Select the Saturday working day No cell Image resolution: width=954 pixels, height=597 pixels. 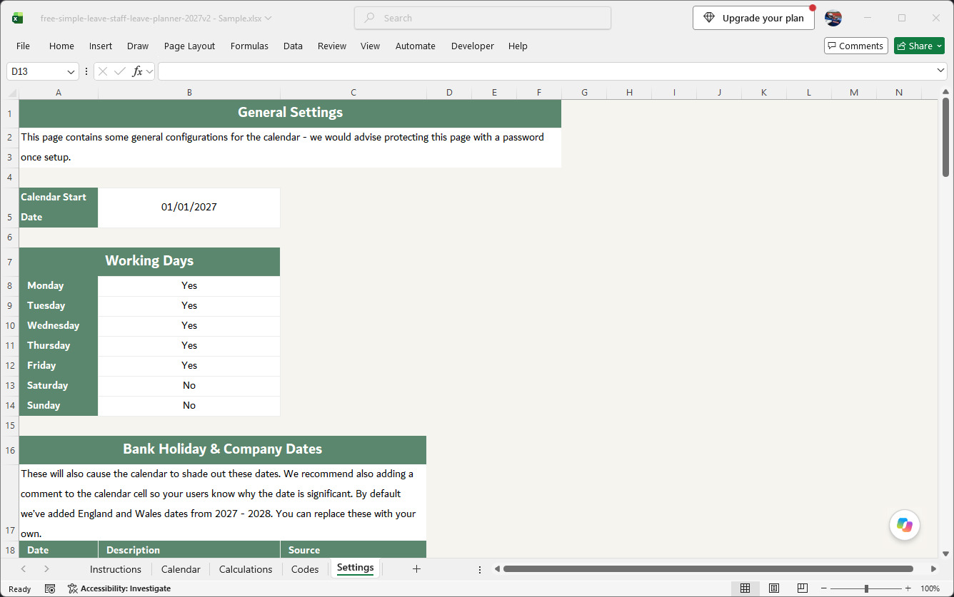point(189,386)
